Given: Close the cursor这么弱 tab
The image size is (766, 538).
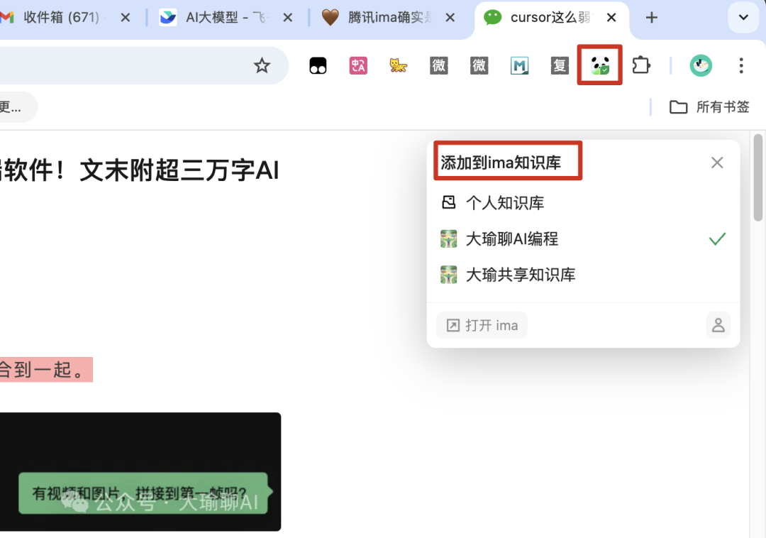Looking at the screenshot, I should click(611, 18).
